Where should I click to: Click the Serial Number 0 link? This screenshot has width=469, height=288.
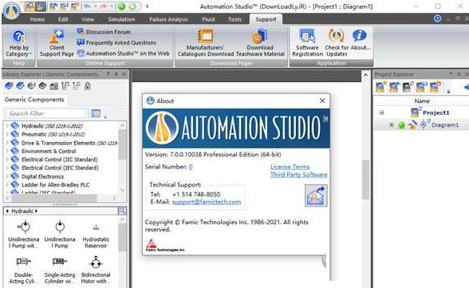[191, 167]
